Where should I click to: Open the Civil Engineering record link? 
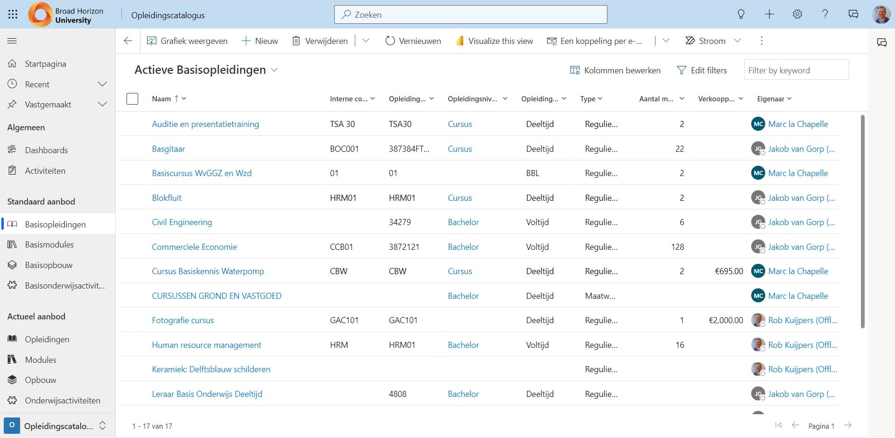(182, 222)
